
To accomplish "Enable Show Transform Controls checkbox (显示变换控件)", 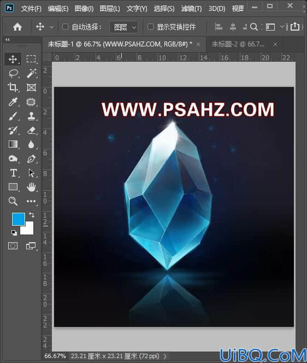I will [150, 27].
